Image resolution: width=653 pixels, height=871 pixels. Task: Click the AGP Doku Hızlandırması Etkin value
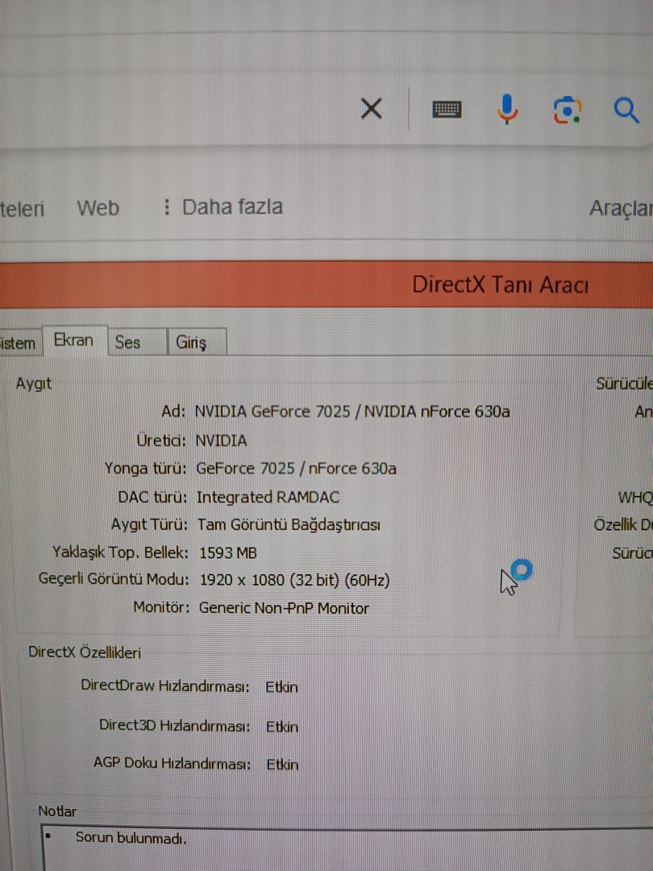coord(283,765)
